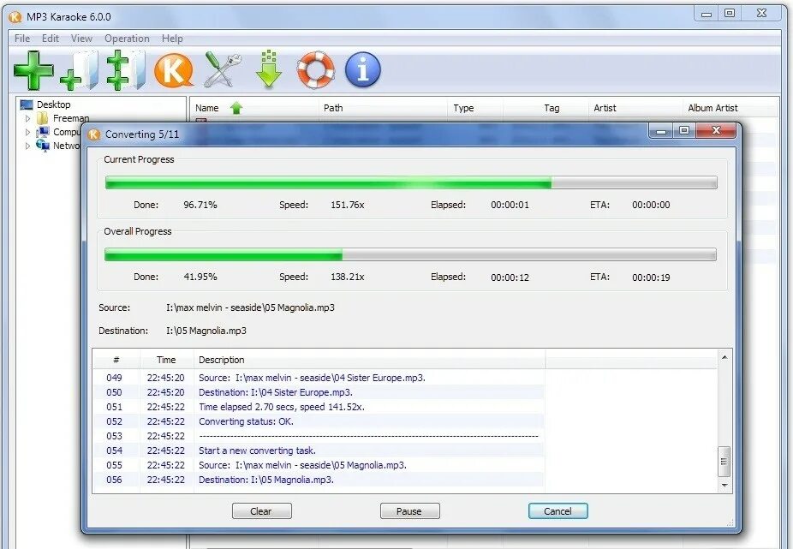
Task: Click the Computer icon in tree
Action: pos(43,132)
